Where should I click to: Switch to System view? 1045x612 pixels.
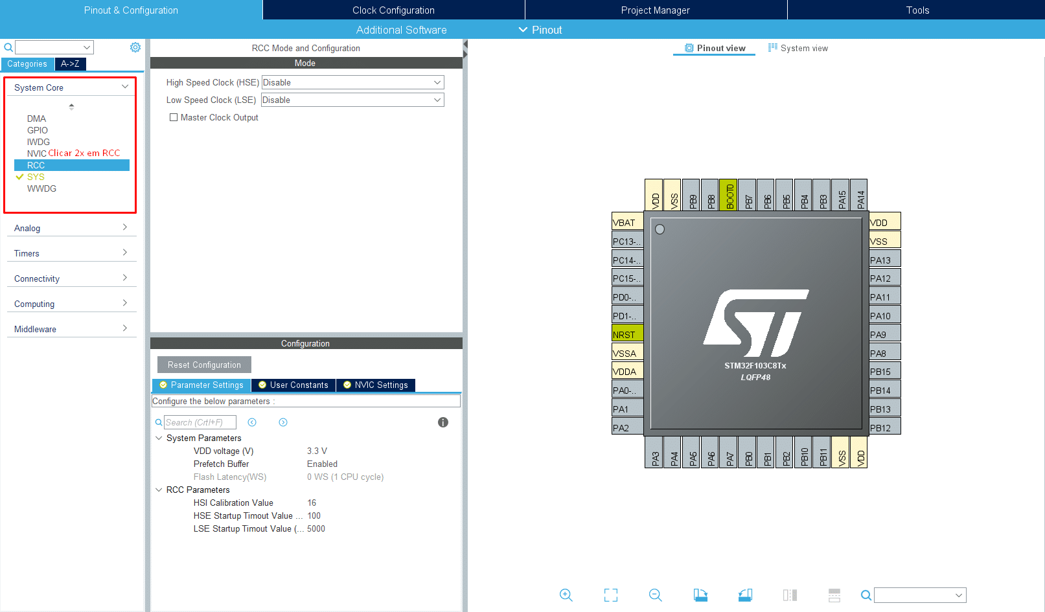point(798,48)
